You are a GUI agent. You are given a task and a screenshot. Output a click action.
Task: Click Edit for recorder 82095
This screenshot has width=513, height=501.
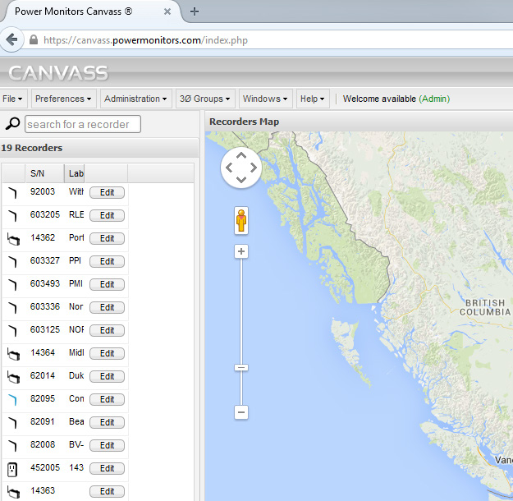107,399
